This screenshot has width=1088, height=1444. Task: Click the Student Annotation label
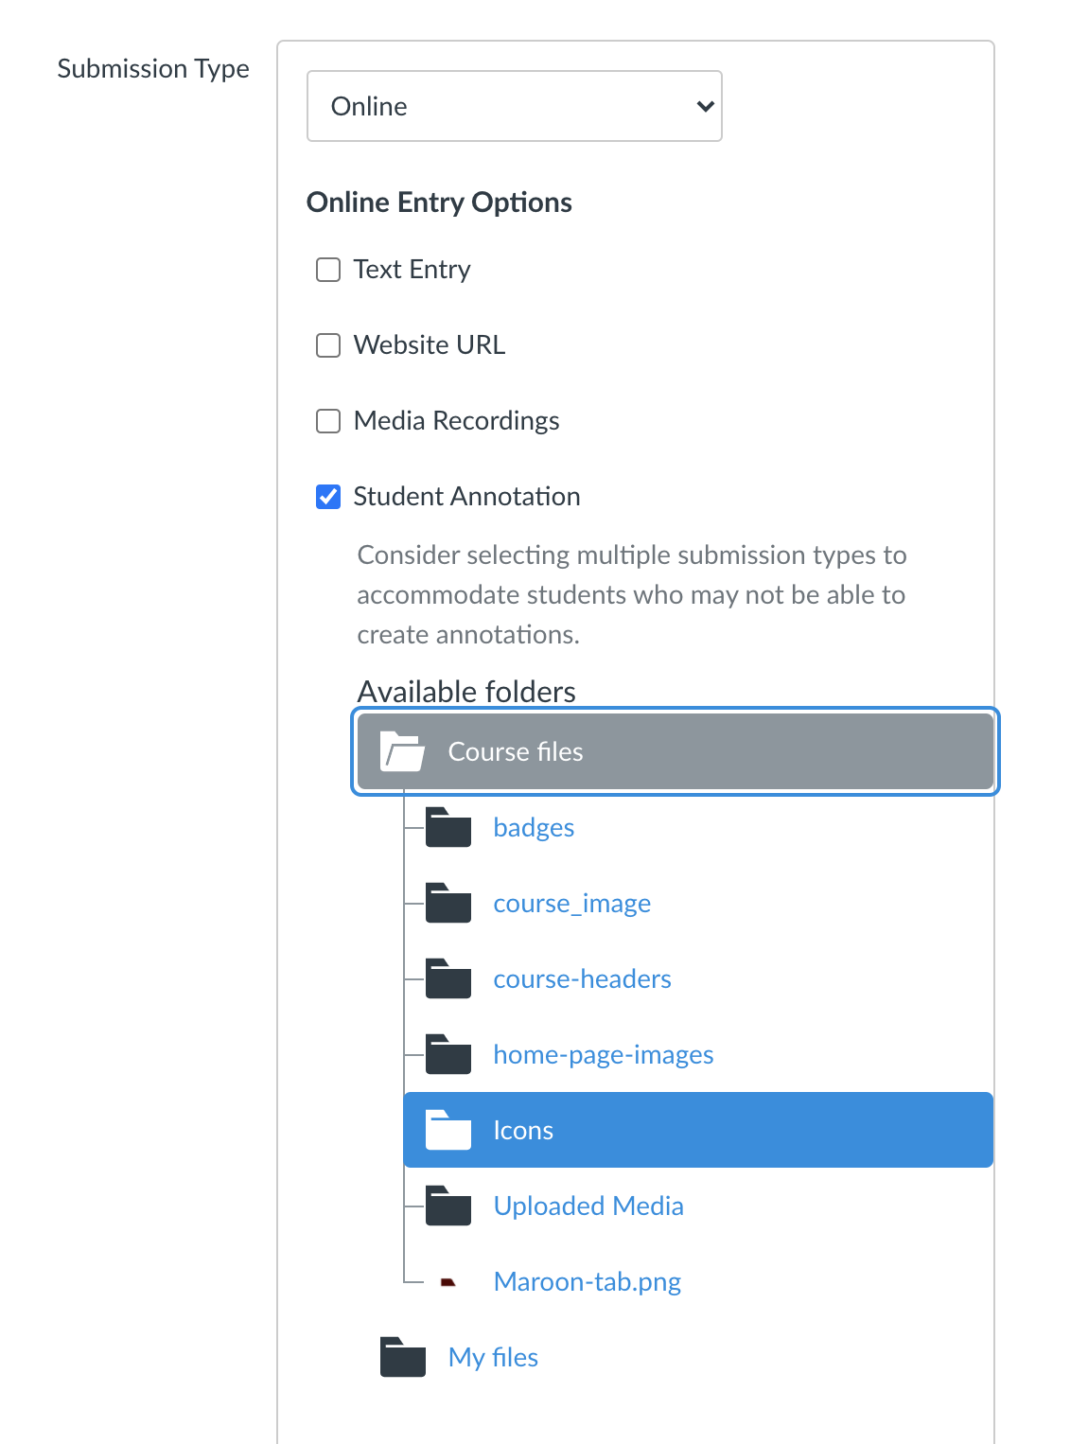pyautogui.click(x=466, y=497)
